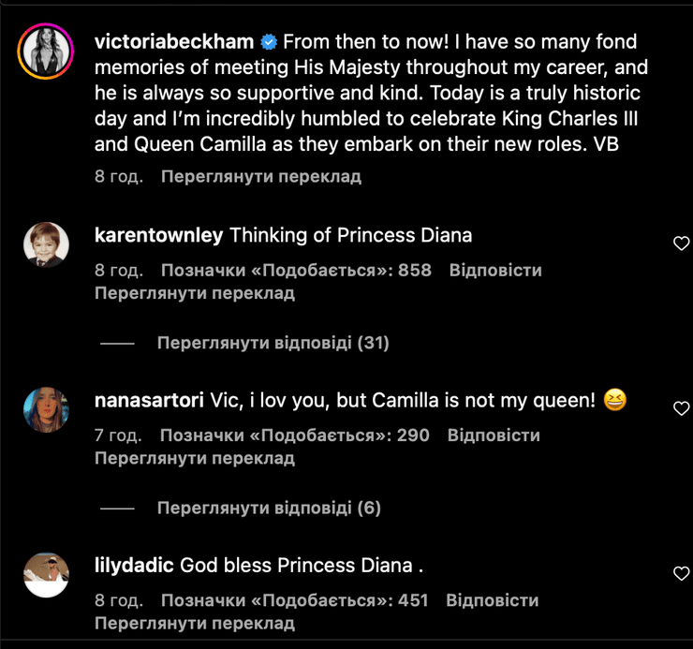
Task: Open the lilydadic username link
Action: [x=134, y=565]
